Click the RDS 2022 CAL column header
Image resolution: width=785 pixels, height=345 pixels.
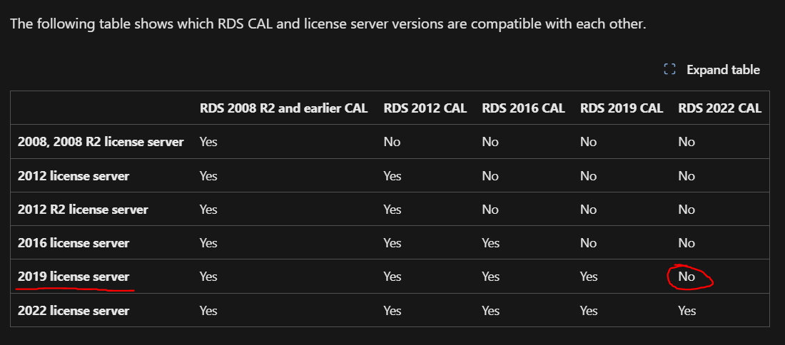[719, 108]
